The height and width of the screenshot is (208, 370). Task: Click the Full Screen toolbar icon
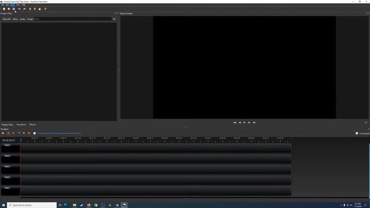(x=40, y=9)
